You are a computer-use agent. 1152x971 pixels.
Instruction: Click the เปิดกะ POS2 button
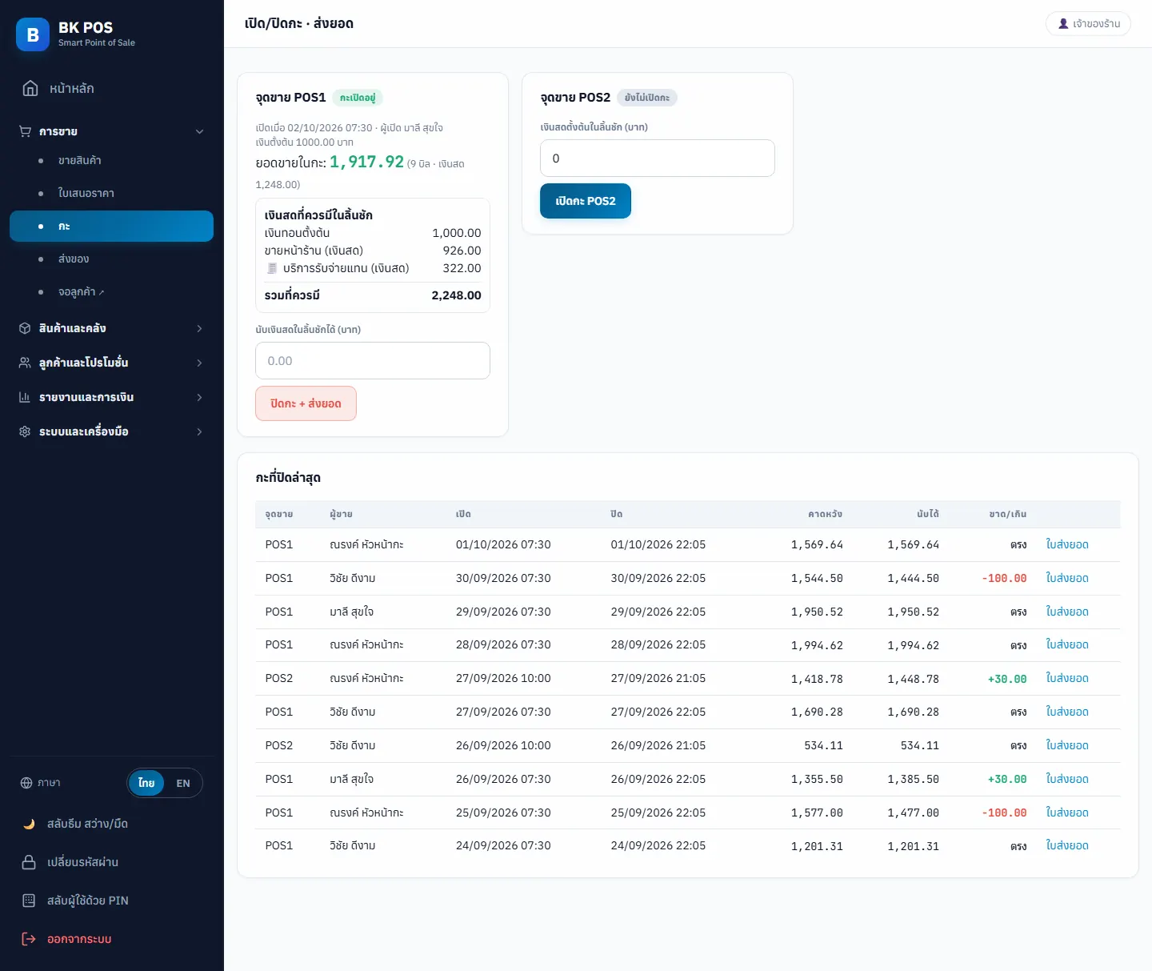coord(586,201)
